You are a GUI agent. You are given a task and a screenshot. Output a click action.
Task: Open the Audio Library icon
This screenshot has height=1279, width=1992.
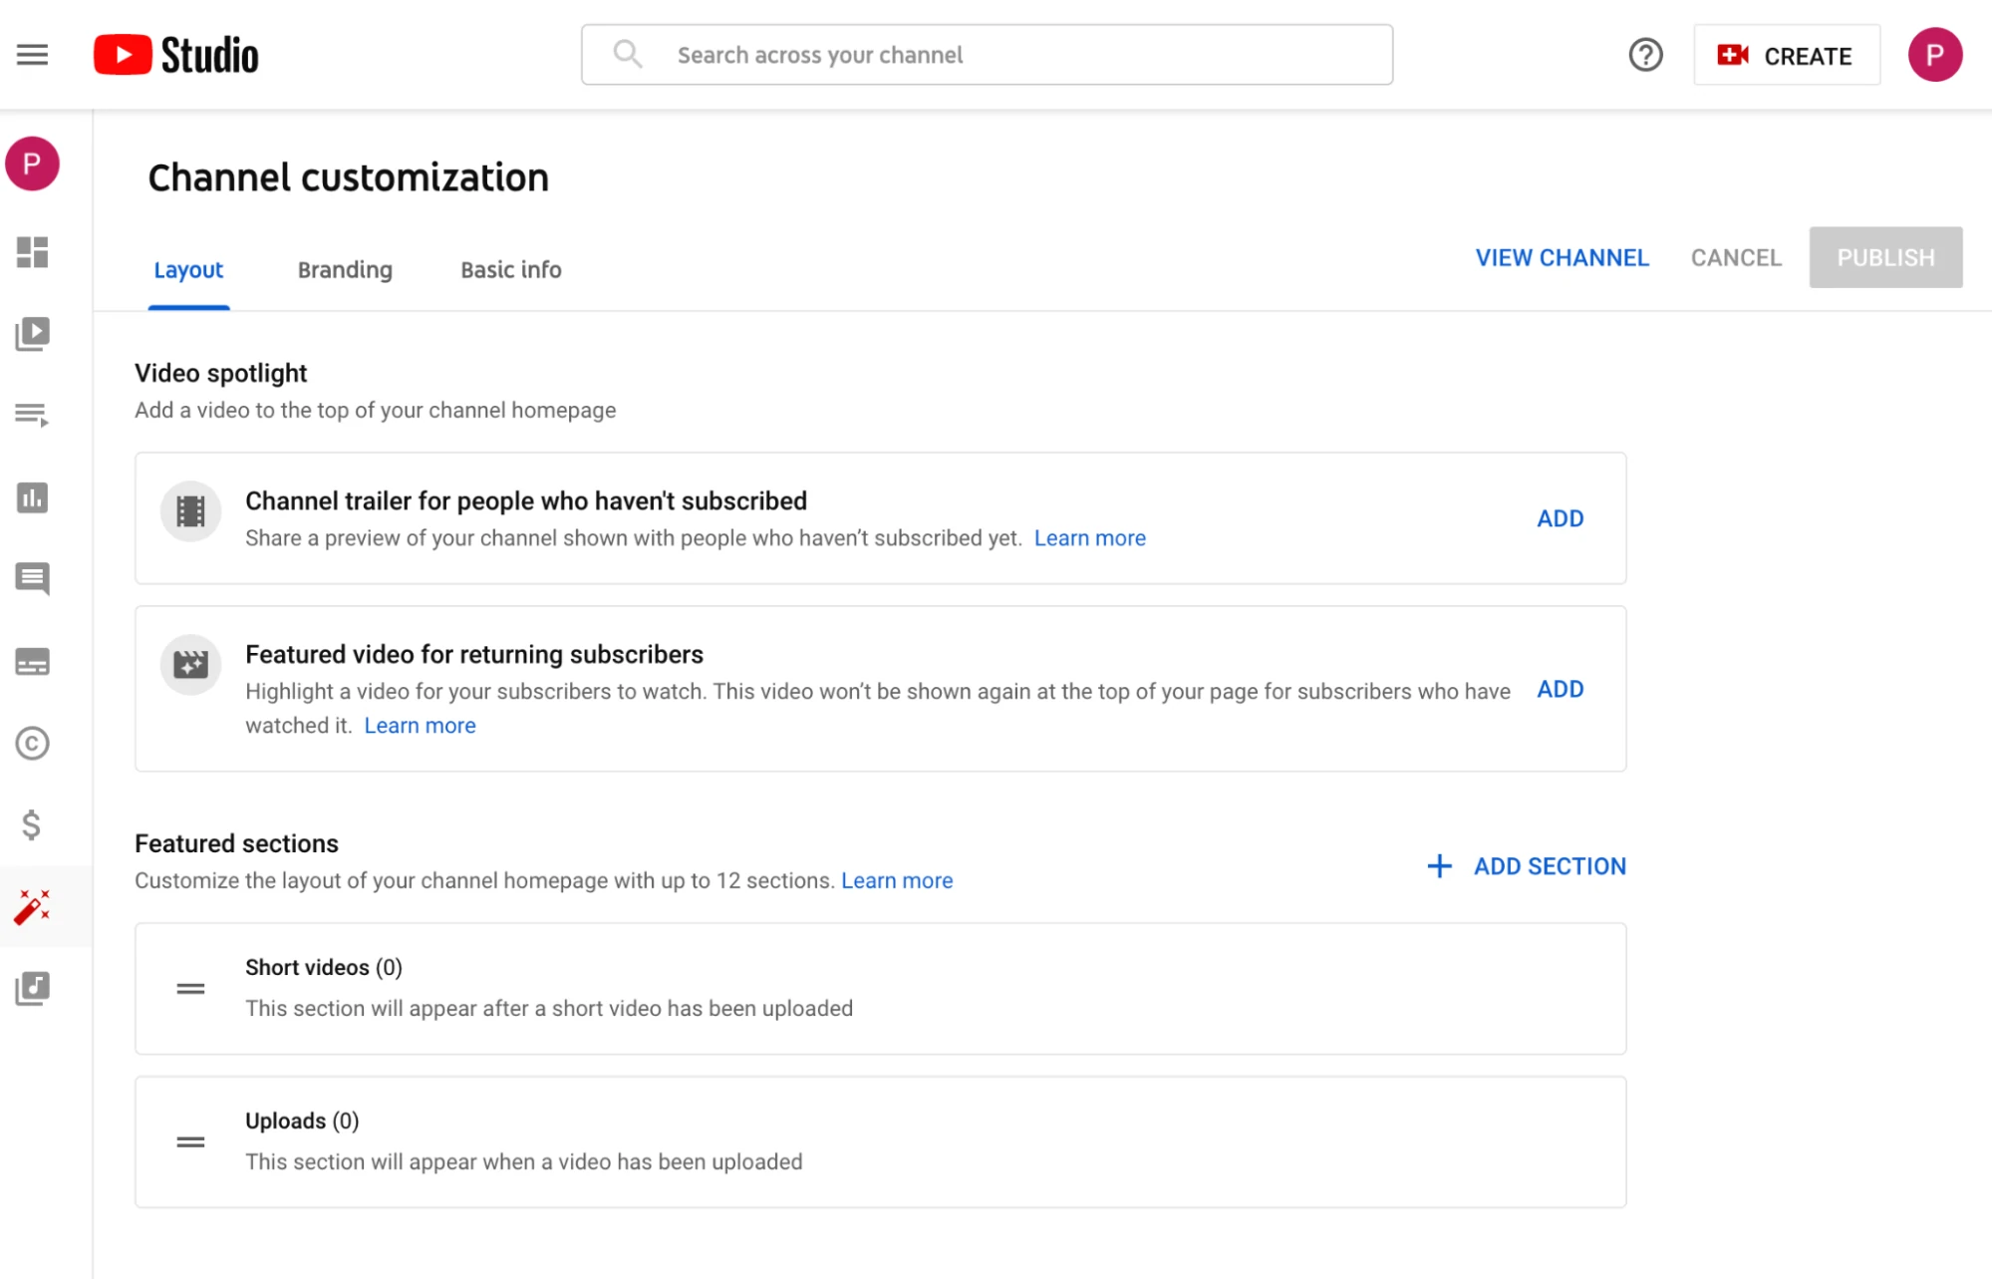click(32, 989)
